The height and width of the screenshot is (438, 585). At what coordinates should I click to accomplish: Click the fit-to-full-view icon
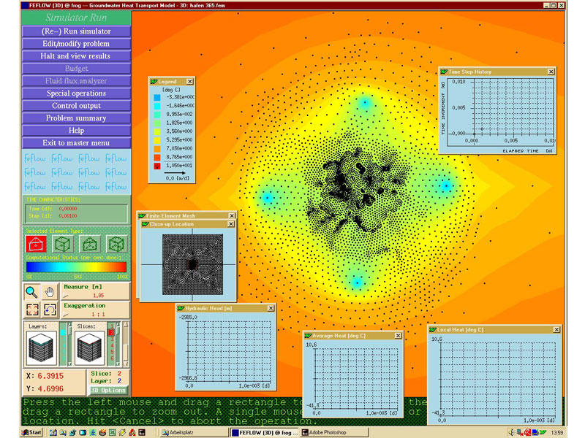[33, 310]
